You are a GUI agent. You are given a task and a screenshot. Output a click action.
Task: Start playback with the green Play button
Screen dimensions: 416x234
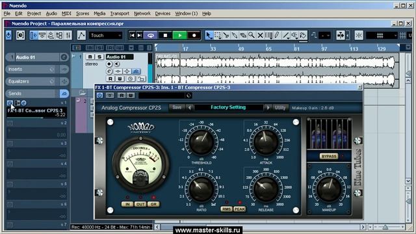179,35
